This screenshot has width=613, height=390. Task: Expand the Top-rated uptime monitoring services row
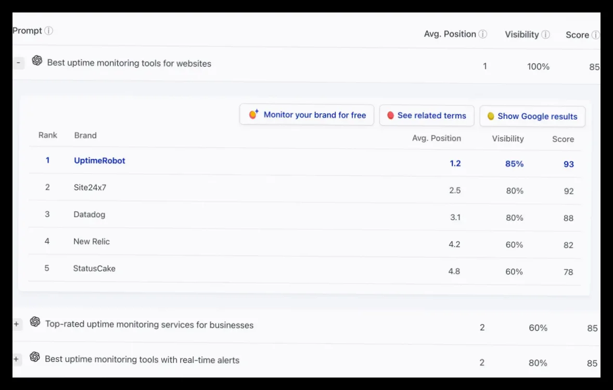[x=17, y=324]
